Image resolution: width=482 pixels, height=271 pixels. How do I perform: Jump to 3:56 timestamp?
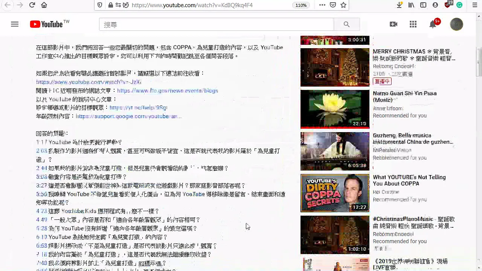pyautogui.click(x=41, y=194)
